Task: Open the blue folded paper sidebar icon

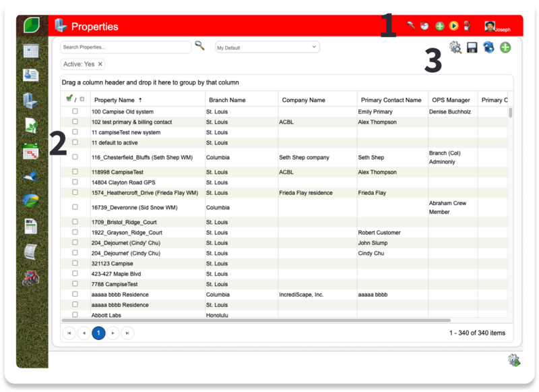Action: point(30,176)
